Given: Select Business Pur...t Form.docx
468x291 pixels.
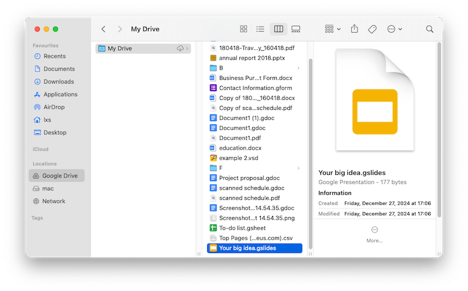Looking at the screenshot, I should 254,78.
